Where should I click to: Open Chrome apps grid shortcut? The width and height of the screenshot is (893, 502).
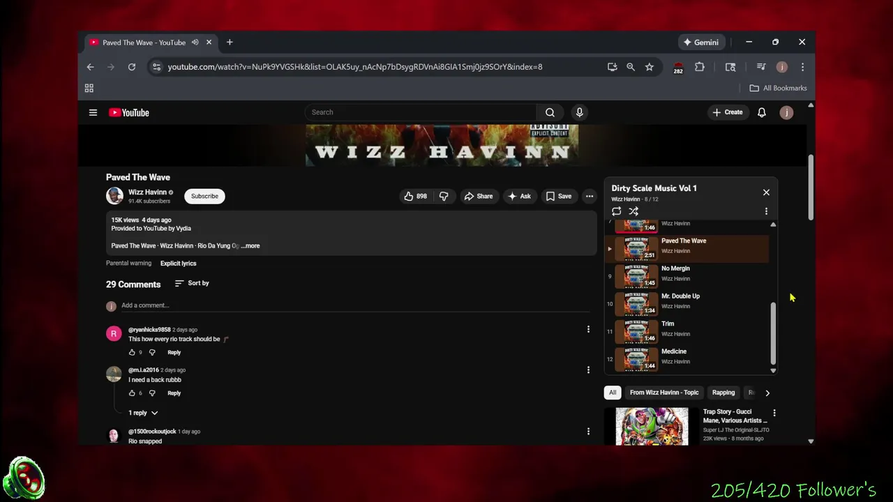[89, 88]
